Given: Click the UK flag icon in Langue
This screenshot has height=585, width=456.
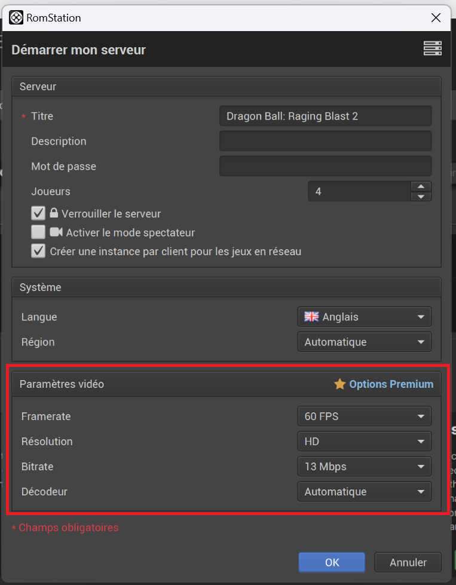Looking at the screenshot, I should (311, 317).
